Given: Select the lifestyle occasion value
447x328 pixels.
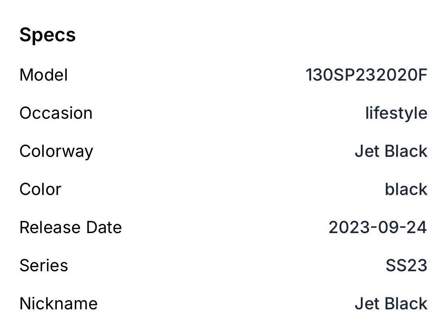Looking at the screenshot, I should tap(396, 113).
